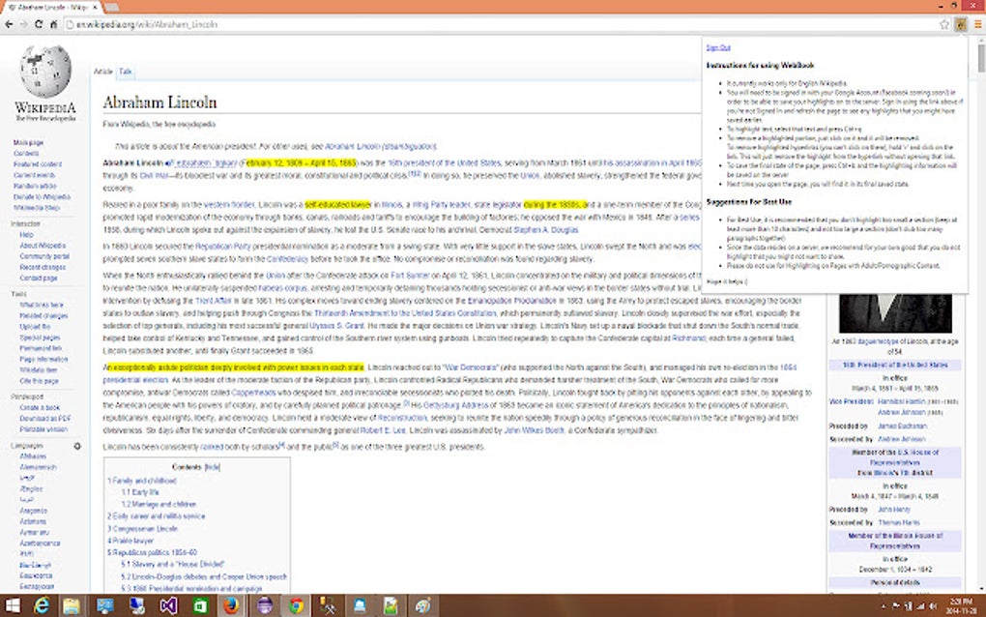
Task: Click the page vertical scrollbar thumb
Action: pos(981,57)
